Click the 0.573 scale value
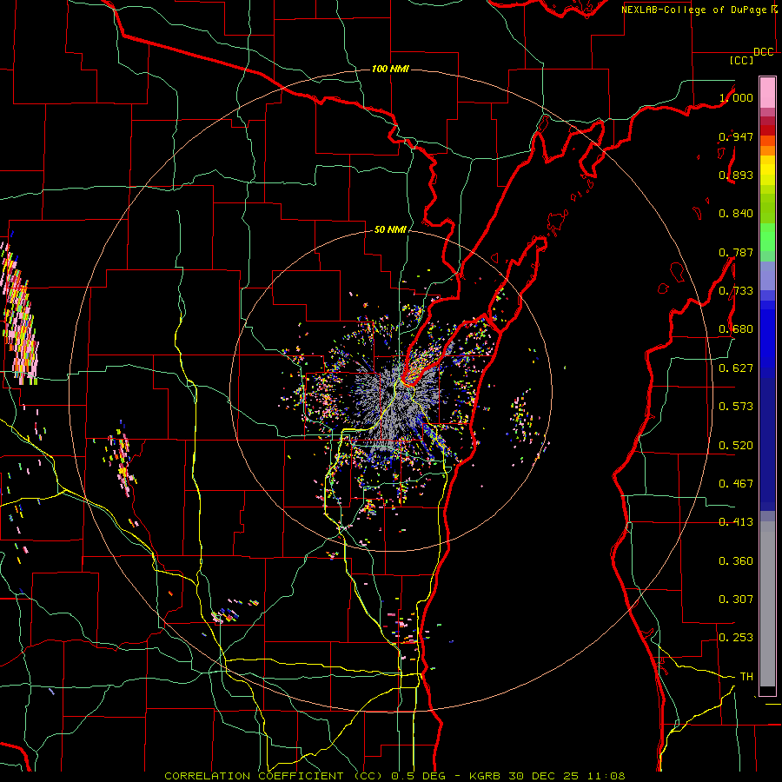Viewport: 782px width, 782px height. 736,407
